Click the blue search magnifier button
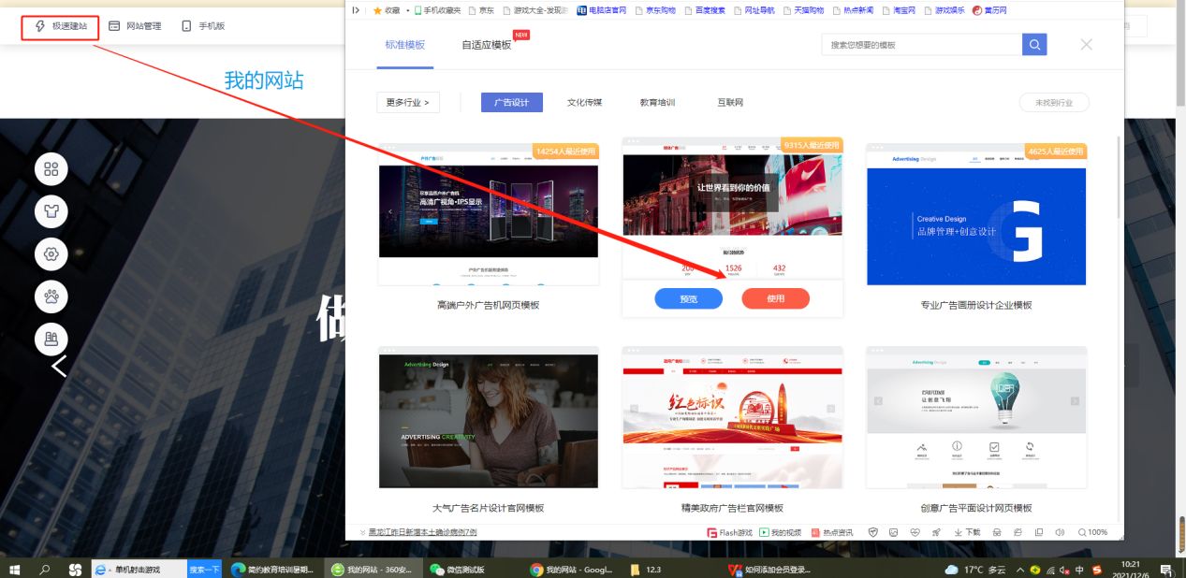1186x578 pixels. [1034, 45]
